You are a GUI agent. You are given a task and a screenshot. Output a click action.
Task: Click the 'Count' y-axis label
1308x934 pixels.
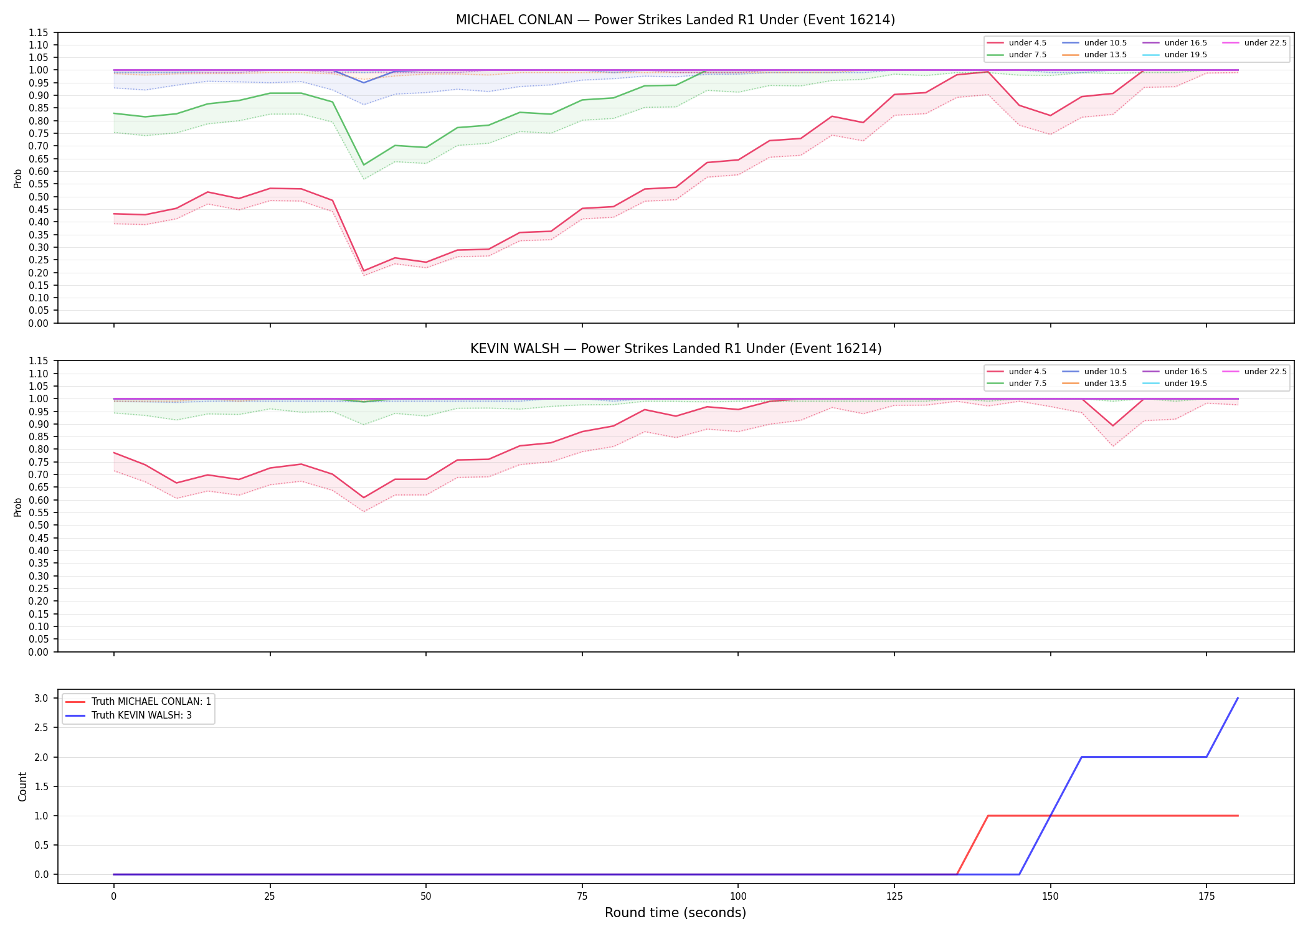coord(23,786)
